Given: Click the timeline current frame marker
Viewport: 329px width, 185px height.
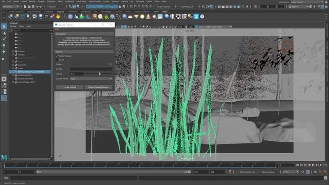Looking at the screenshot, I should (x=4, y=165).
